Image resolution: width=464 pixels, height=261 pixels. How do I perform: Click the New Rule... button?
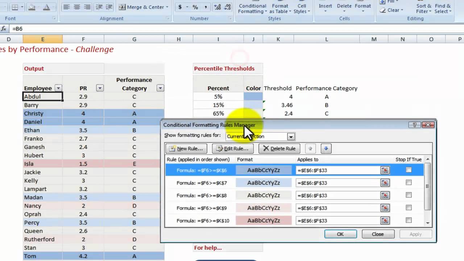[187, 148]
